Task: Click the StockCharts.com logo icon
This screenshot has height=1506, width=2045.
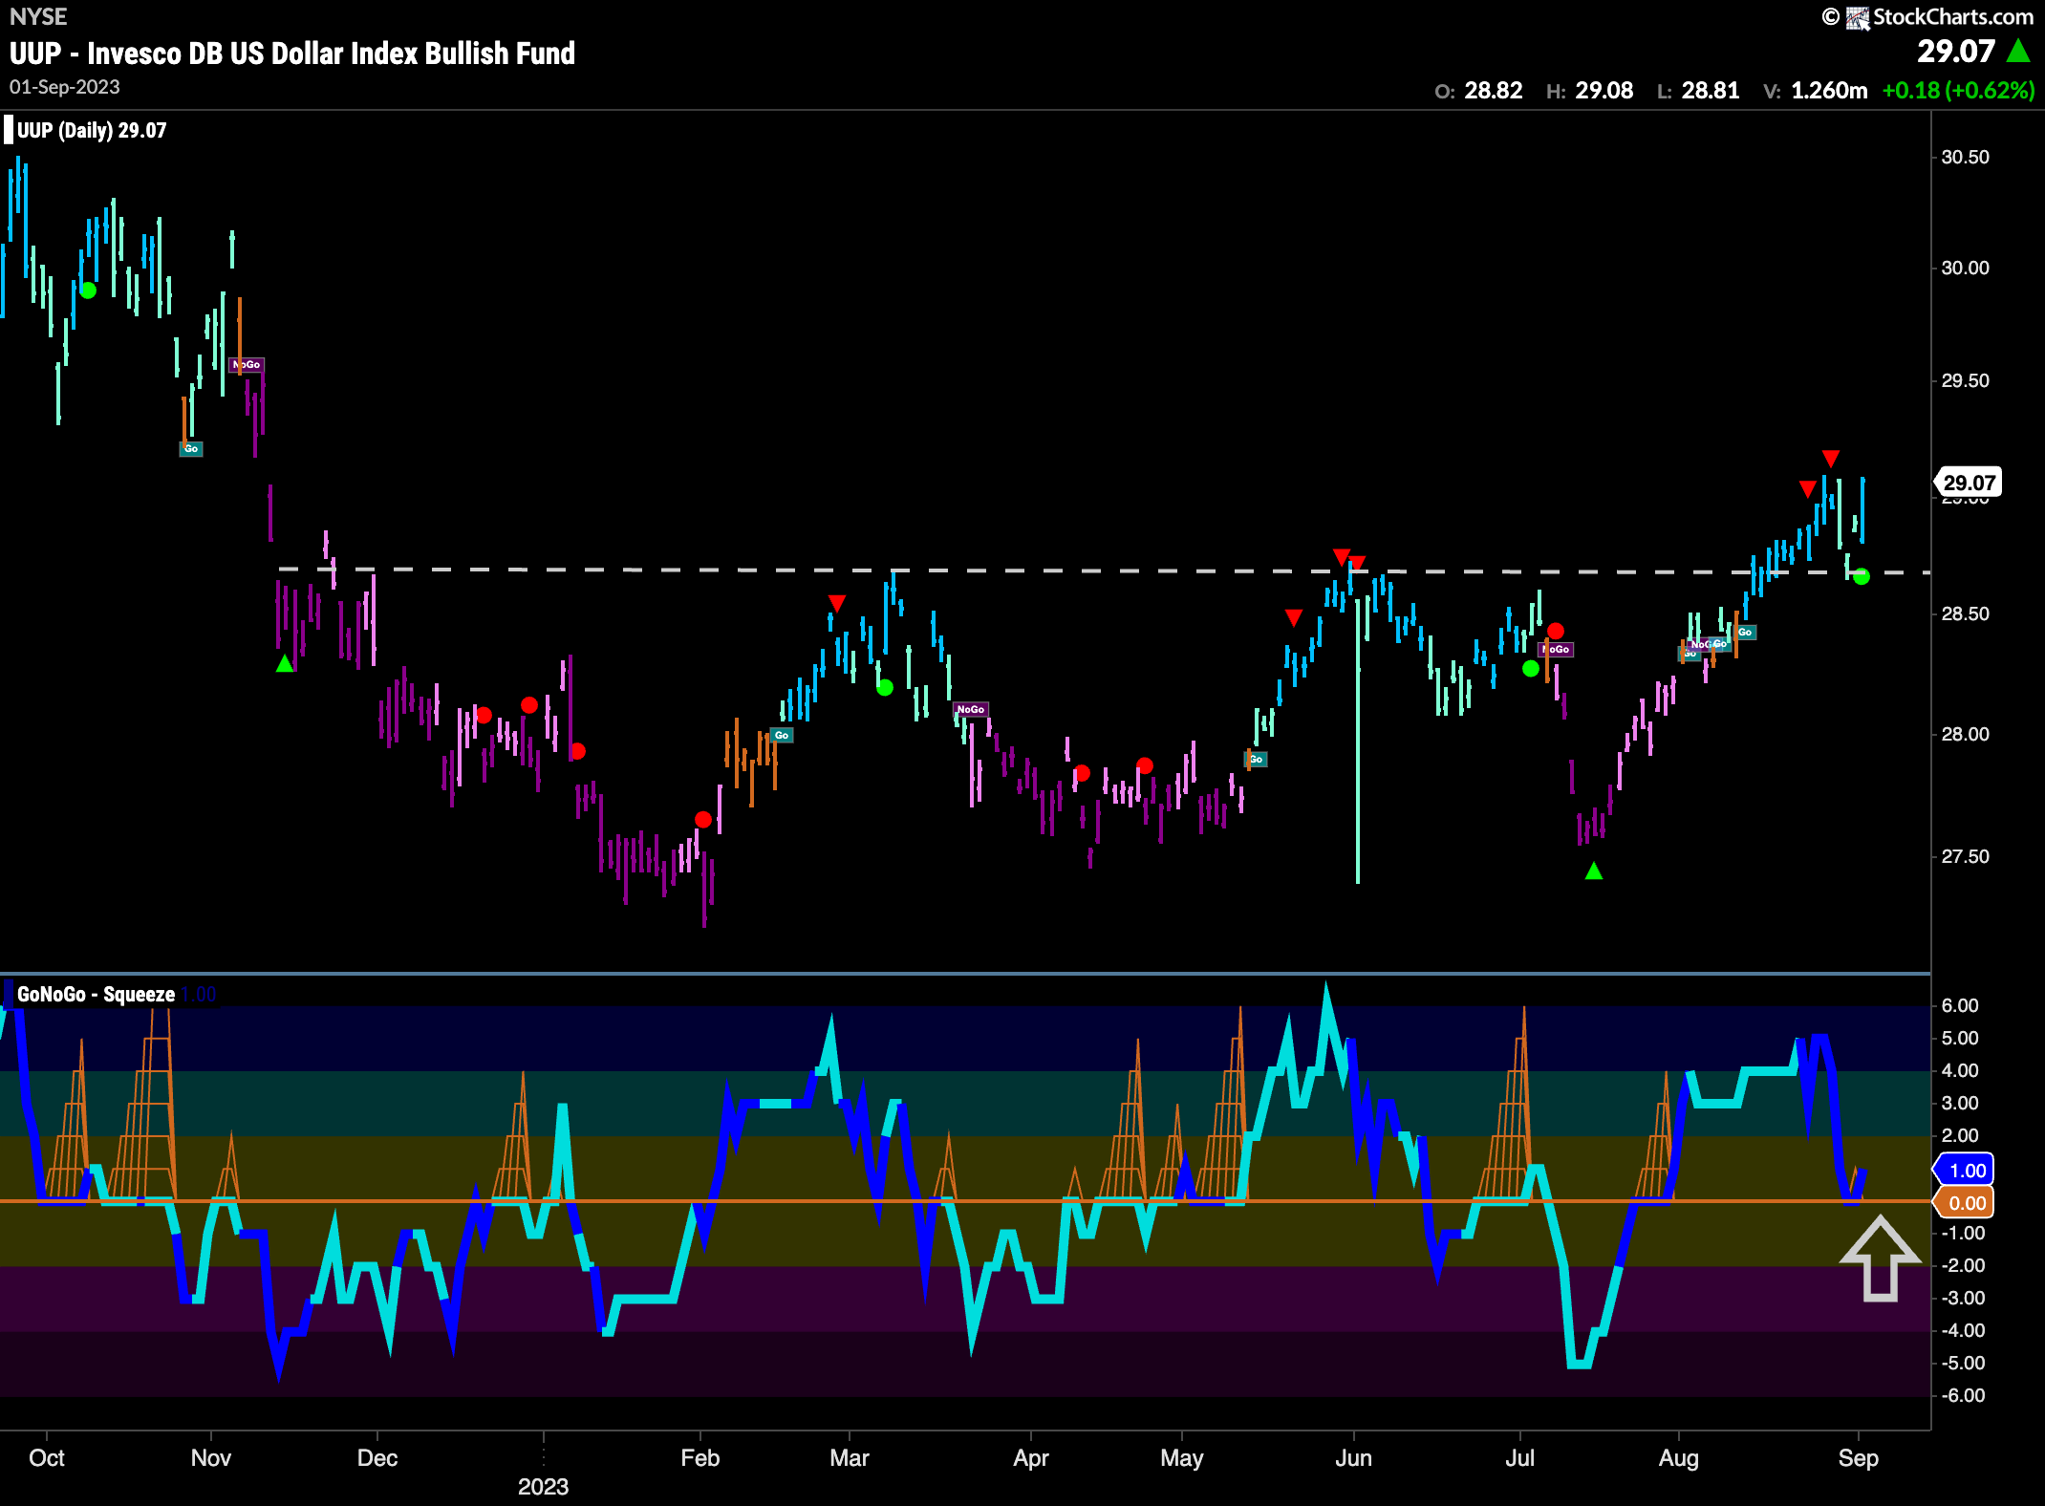Action: pyautogui.click(x=1858, y=17)
